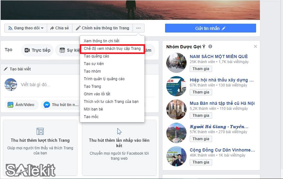This screenshot has height=179, width=283.
Task: Open the three-dots more options button
Action: pos(138,28)
